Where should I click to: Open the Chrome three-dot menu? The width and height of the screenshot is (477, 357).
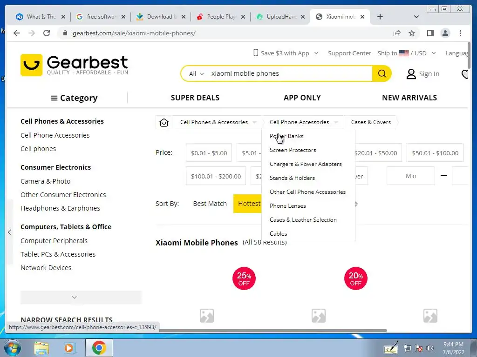tap(460, 33)
